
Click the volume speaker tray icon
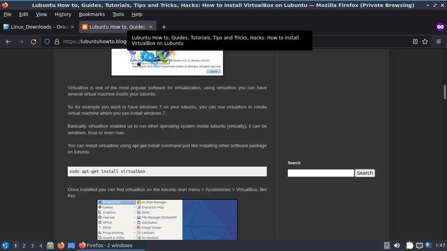pos(397,245)
